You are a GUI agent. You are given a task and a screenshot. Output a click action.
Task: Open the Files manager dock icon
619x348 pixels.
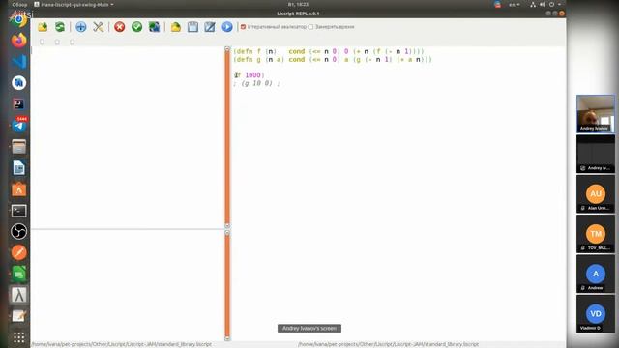[x=18, y=147]
